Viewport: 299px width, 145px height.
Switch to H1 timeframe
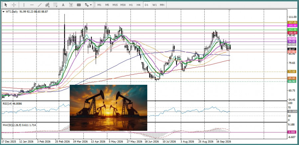click(x=131, y=5)
